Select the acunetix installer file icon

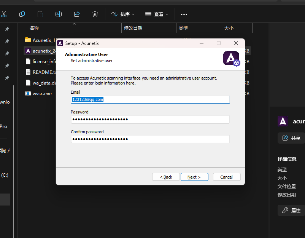coord(28,51)
